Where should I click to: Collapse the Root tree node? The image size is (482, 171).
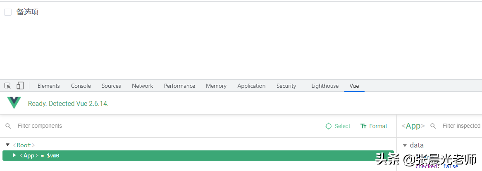(x=7, y=145)
